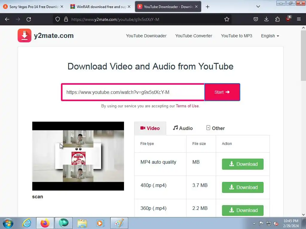306x229 pixels.
Task: Click the muted volume tray icon
Action: 276,224
